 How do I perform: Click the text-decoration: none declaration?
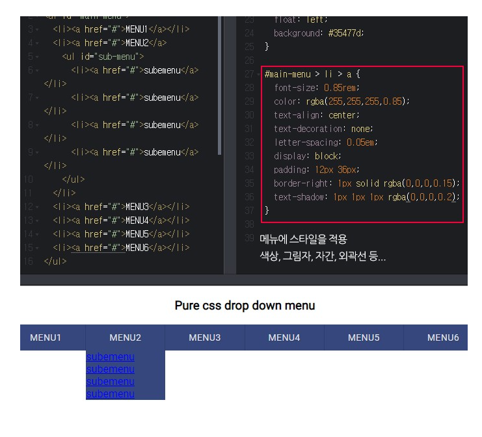[x=323, y=129]
